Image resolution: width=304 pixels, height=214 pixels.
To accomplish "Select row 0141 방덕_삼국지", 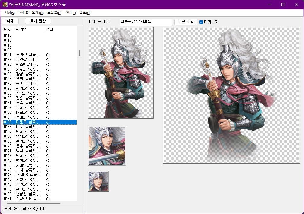I will pos(40,151).
